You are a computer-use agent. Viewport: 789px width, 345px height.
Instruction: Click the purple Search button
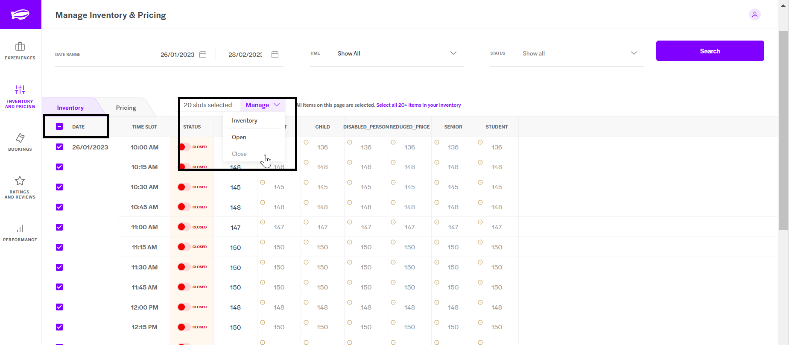710,51
